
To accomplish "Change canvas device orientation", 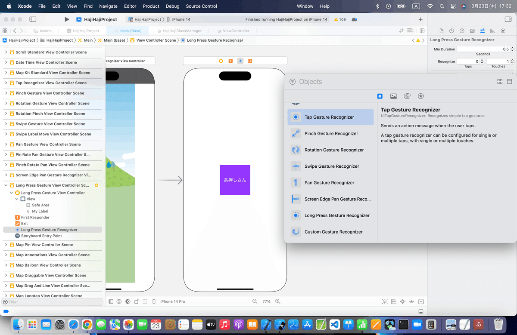I will click(x=137, y=301).
